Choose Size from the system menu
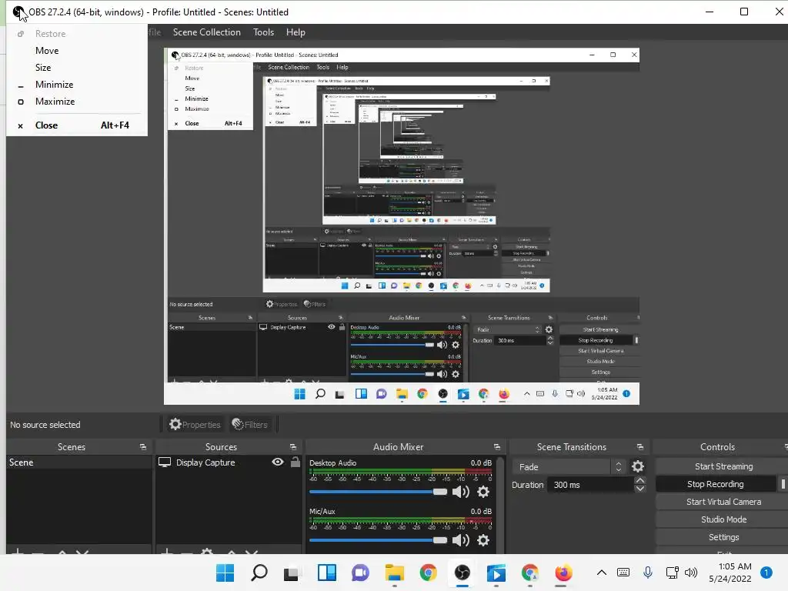The height and width of the screenshot is (591, 788). click(x=77, y=68)
